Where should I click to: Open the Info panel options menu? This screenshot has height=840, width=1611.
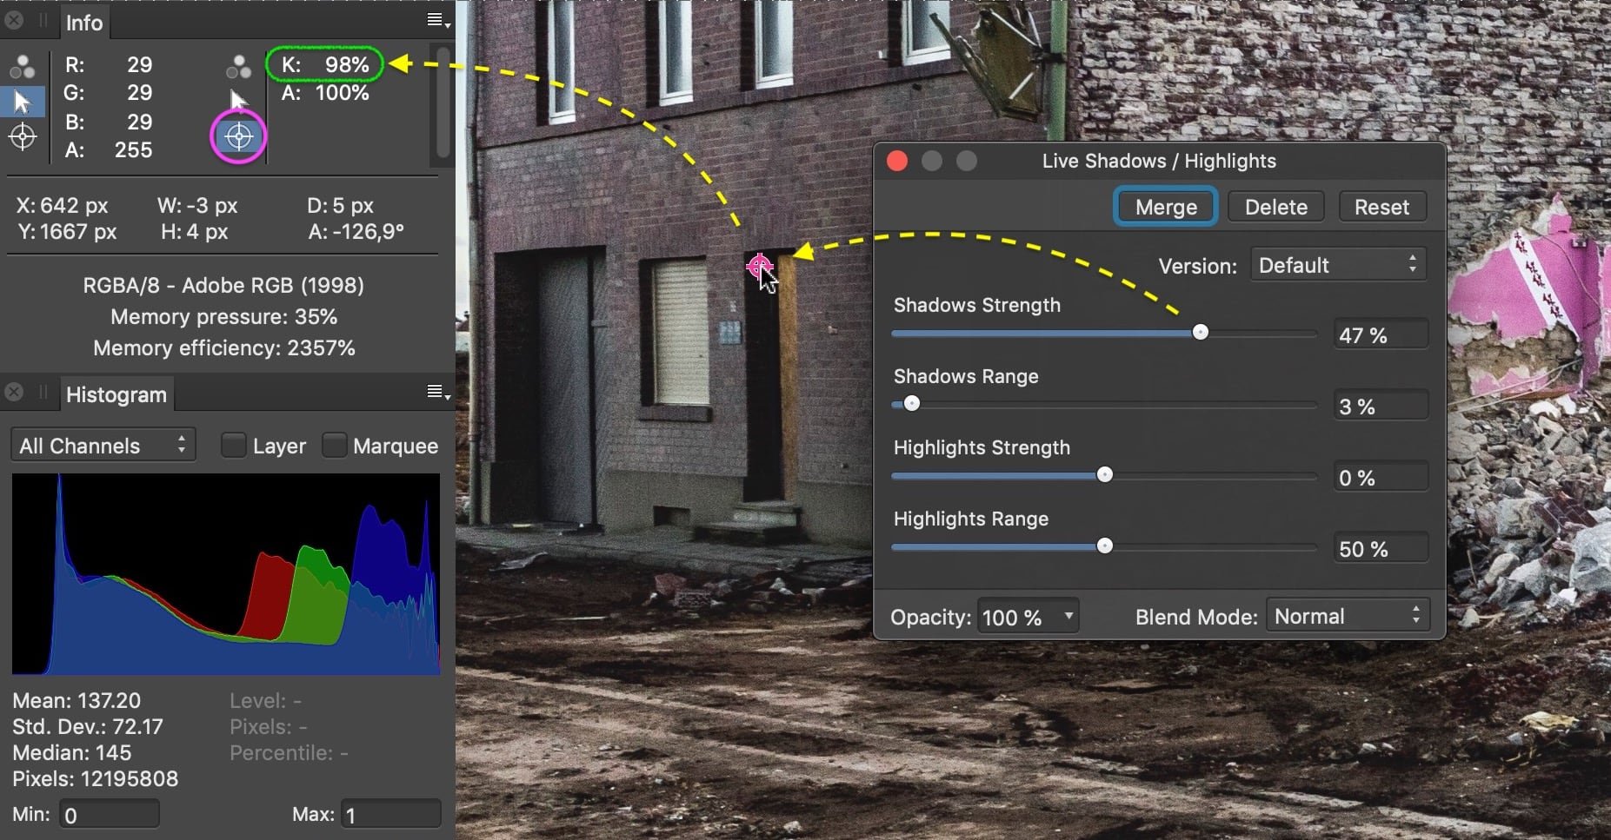coord(438,21)
